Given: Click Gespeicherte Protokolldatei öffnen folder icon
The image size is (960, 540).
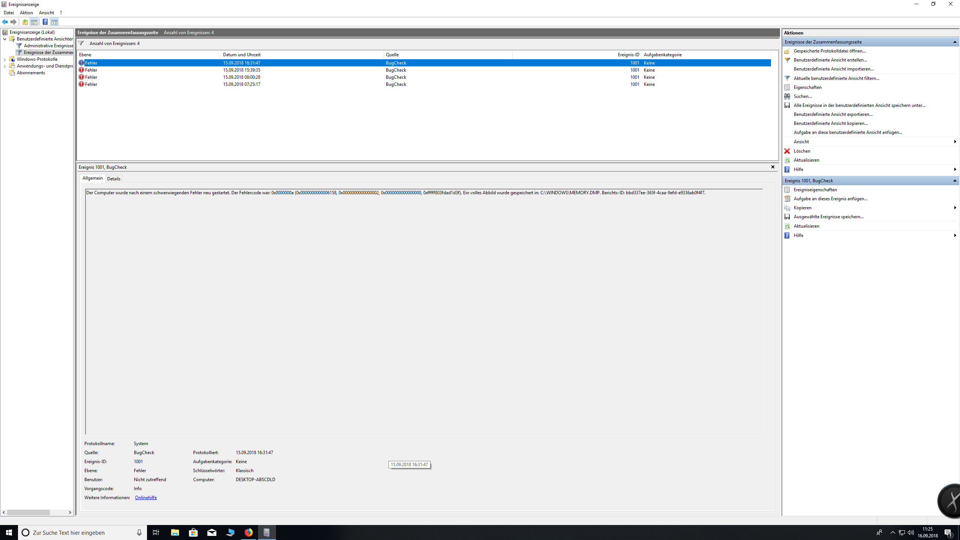Looking at the screenshot, I should tap(787, 51).
